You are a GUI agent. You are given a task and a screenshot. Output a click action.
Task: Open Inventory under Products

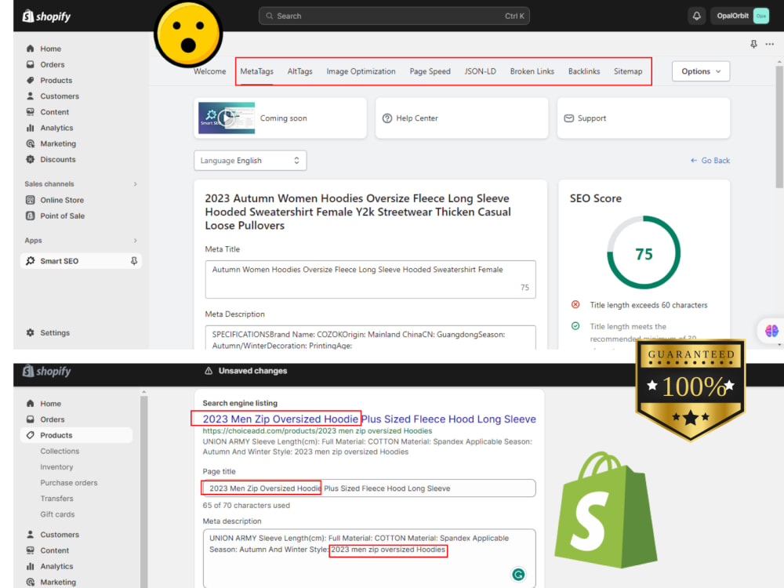(x=56, y=467)
